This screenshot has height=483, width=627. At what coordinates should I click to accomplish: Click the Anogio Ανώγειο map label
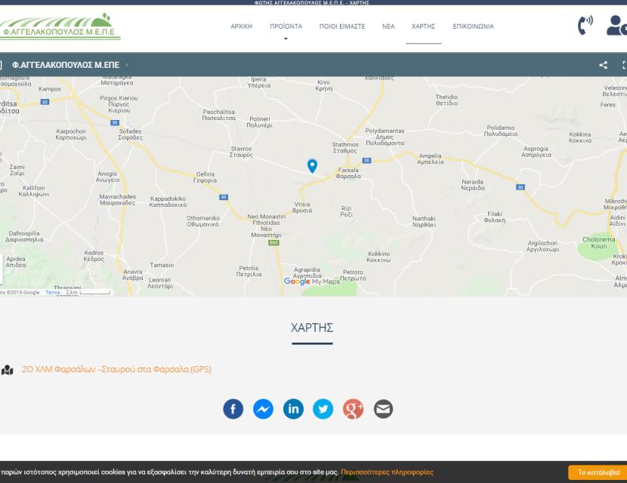coord(107,177)
